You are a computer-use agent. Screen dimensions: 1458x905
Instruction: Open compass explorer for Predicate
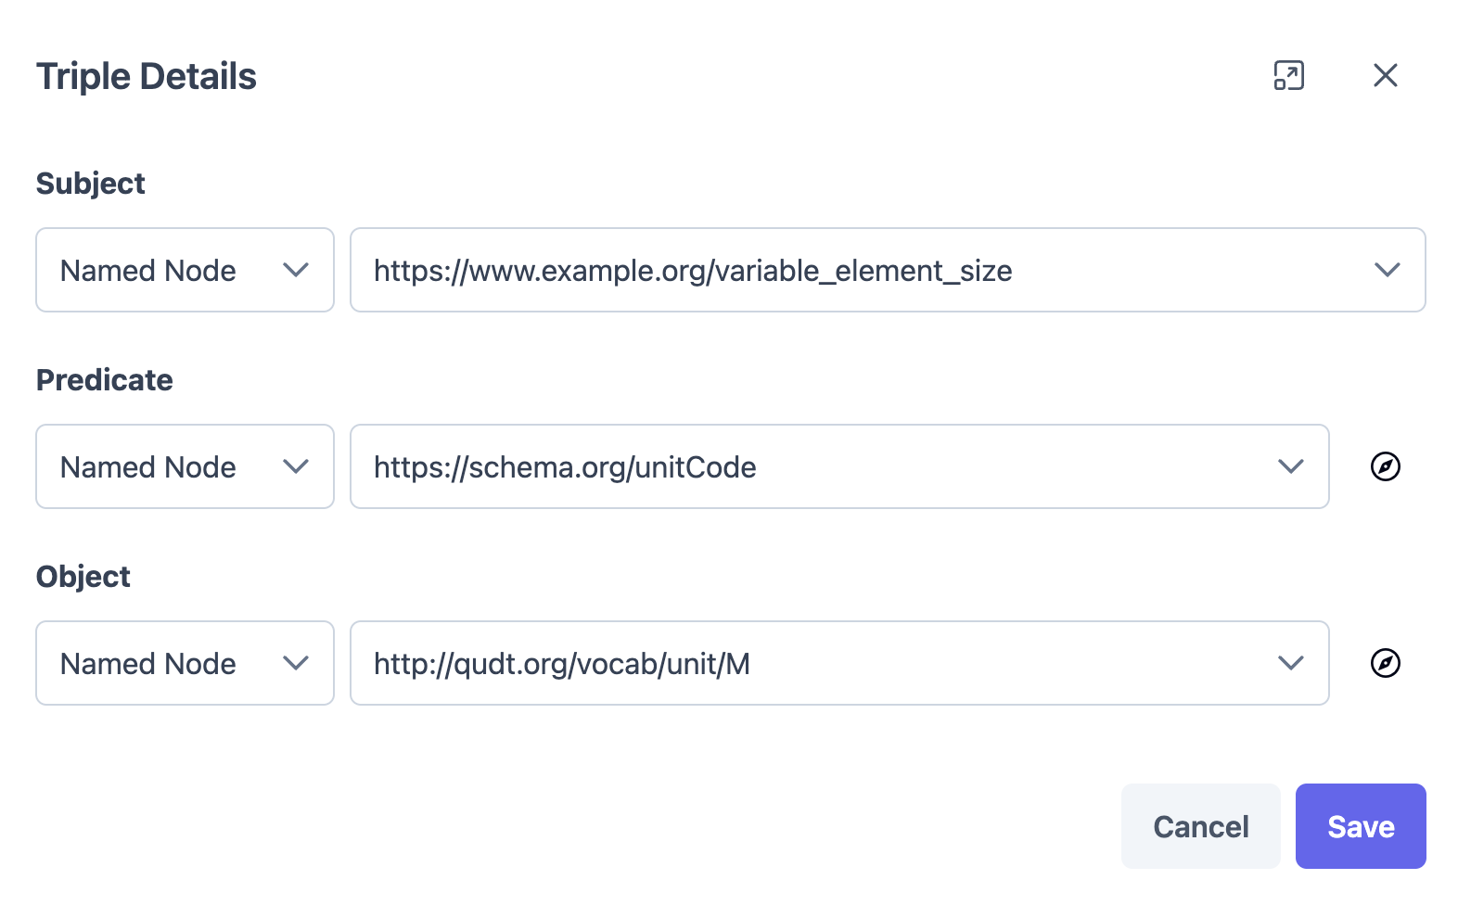click(x=1385, y=466)
